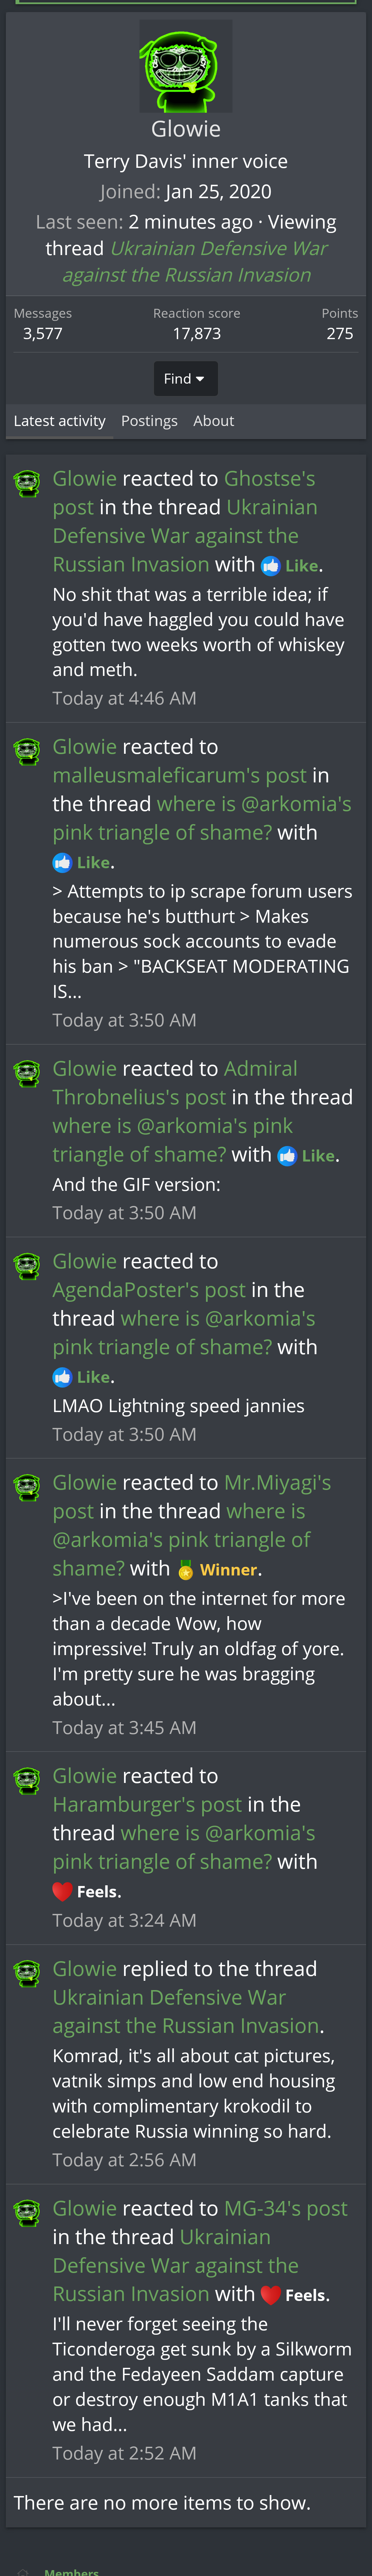Viewport: 372px width, 2576px height.
Task: Open the About tab
Action: [x=213, y=421]
